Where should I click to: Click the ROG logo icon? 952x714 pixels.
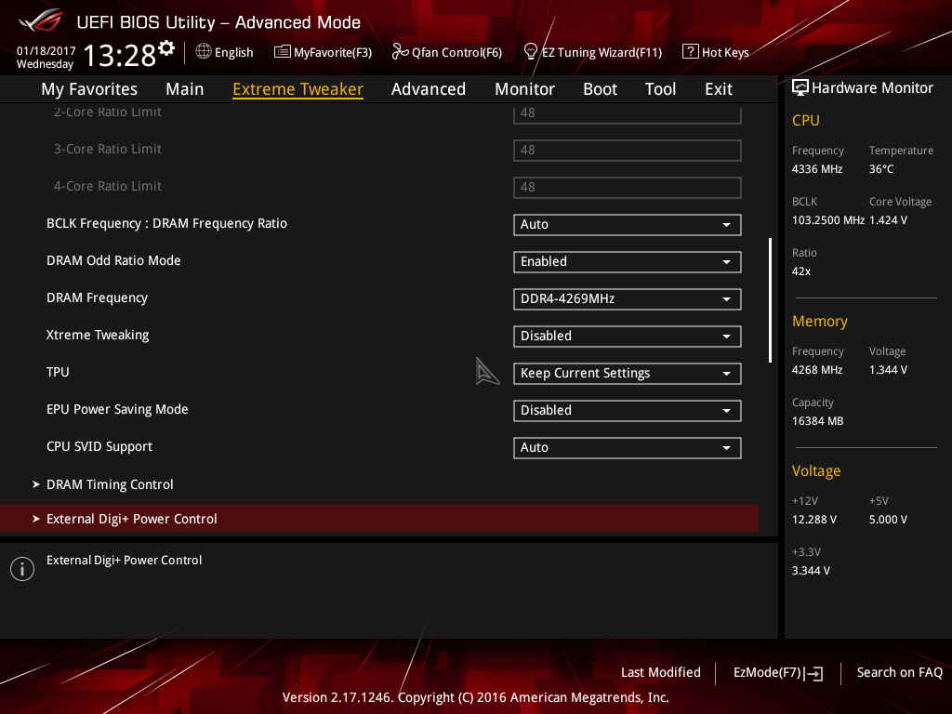pyautogui.click(x=41, y=20)
